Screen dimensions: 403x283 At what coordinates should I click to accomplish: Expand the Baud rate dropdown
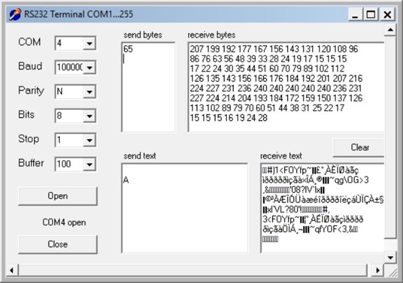[89, 68]
